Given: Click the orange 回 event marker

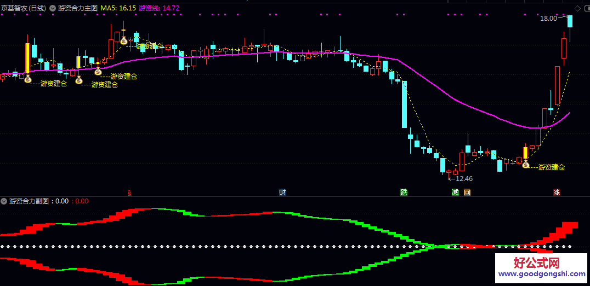Looking at the screenshot, I should tap(467, 192).
